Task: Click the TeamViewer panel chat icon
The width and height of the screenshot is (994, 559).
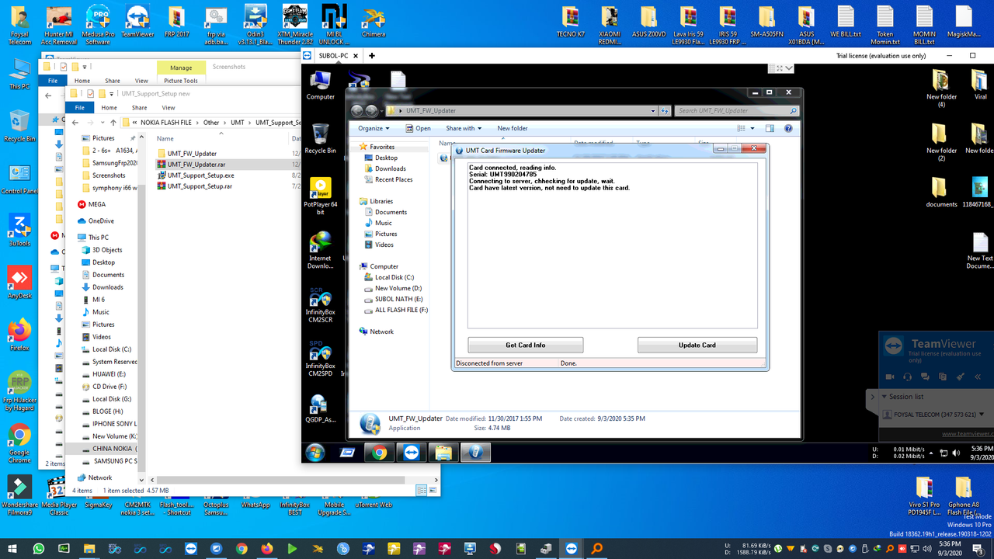Action: (925, 377)
